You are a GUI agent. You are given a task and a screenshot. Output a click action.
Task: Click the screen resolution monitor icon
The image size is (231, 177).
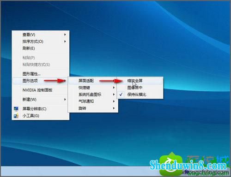(x=16, y=109)
